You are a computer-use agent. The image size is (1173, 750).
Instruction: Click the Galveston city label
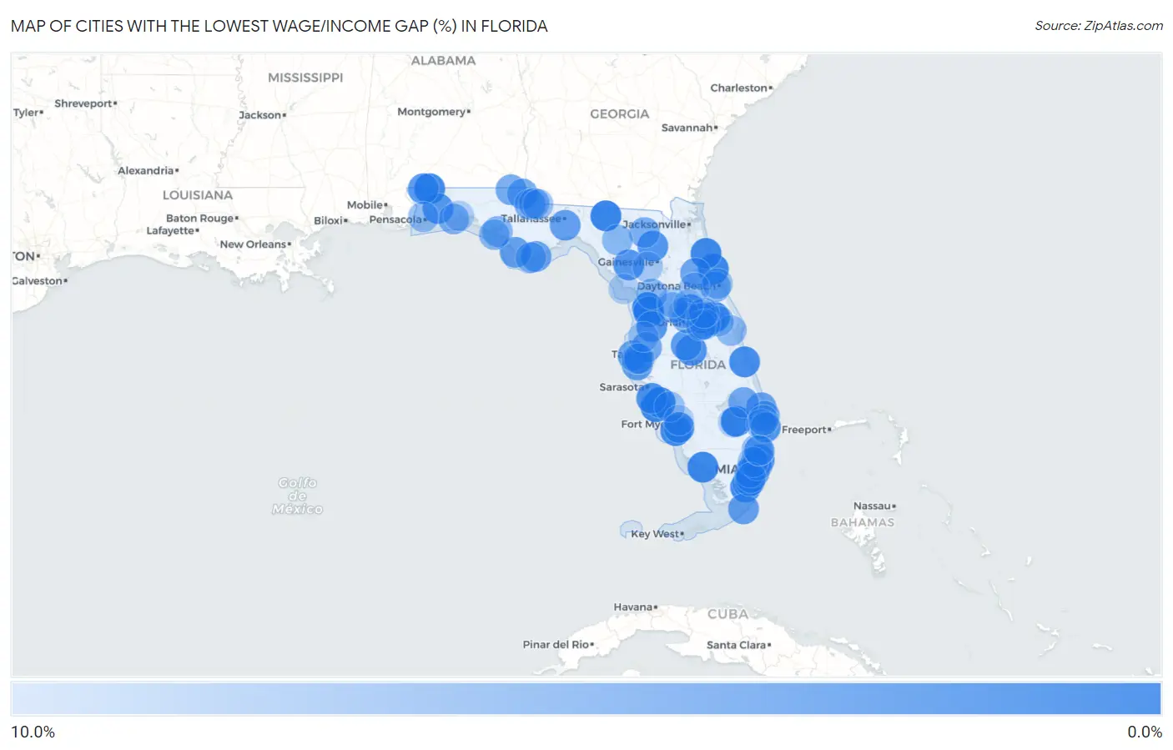39,281
